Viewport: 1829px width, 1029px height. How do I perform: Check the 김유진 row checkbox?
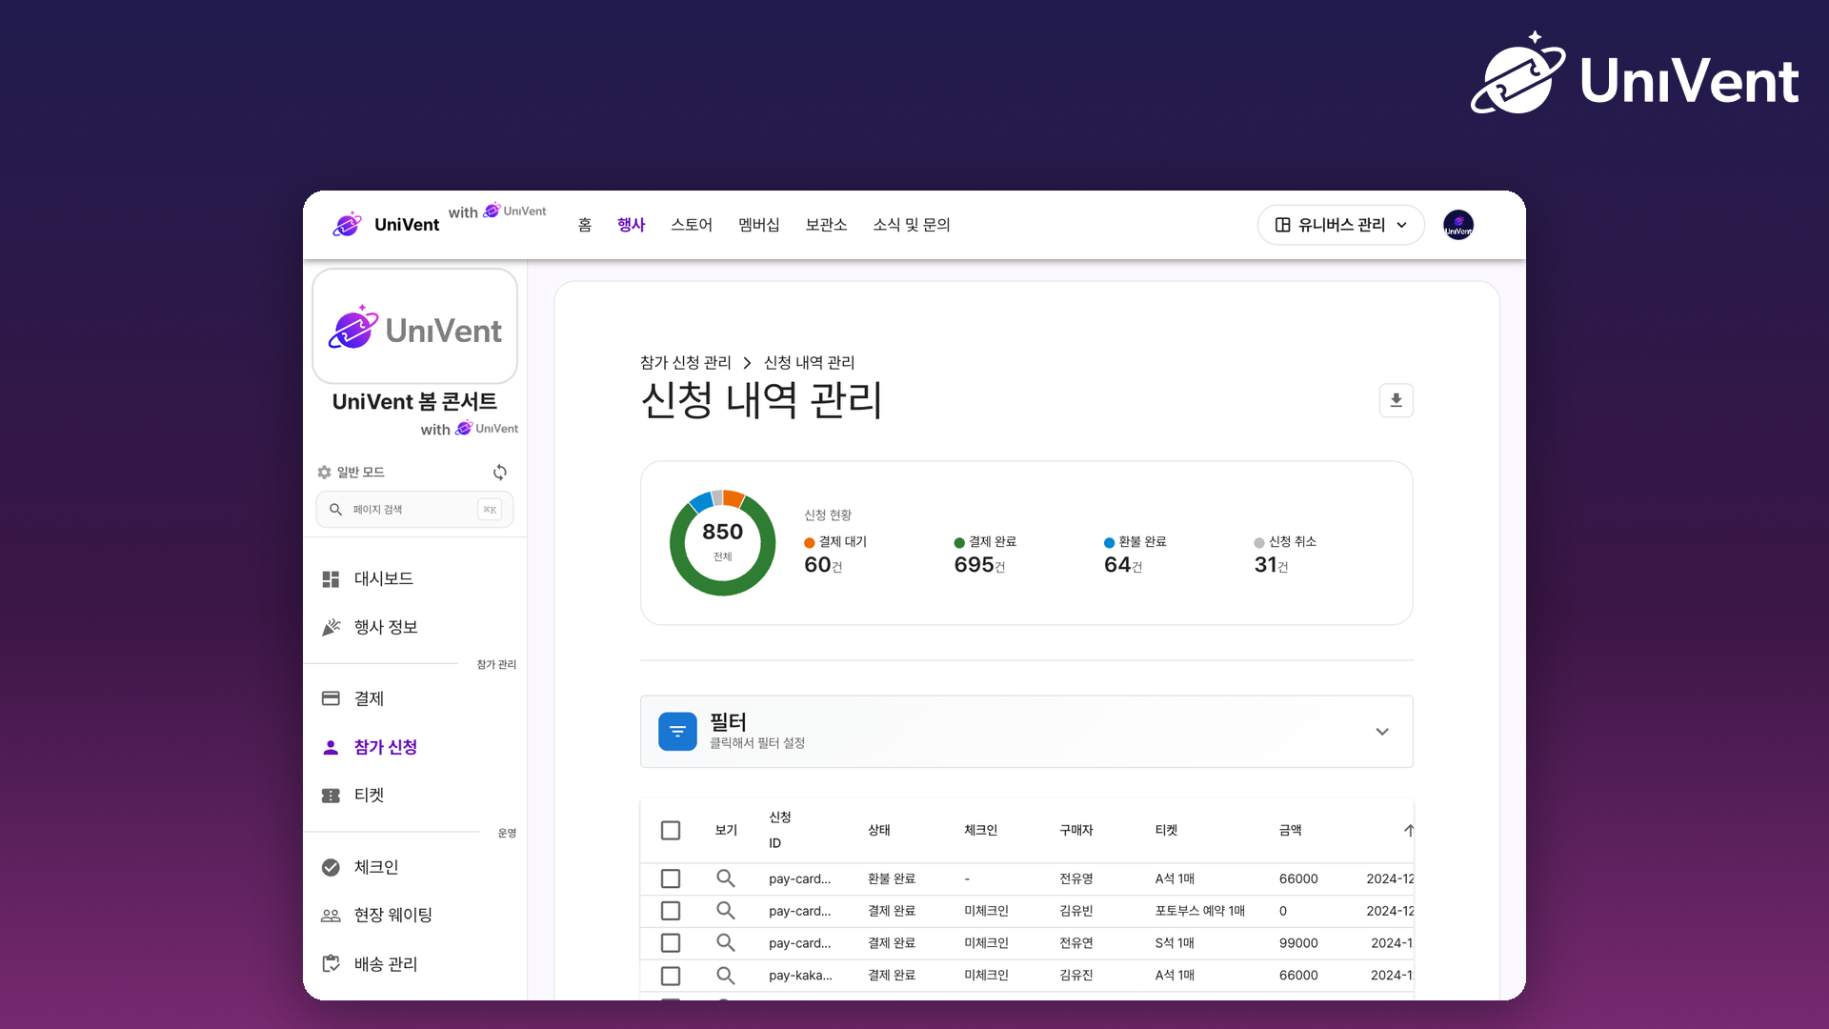click(x=671, y=976)
